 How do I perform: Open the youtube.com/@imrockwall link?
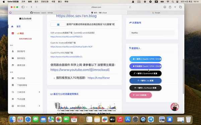[80, 70]
